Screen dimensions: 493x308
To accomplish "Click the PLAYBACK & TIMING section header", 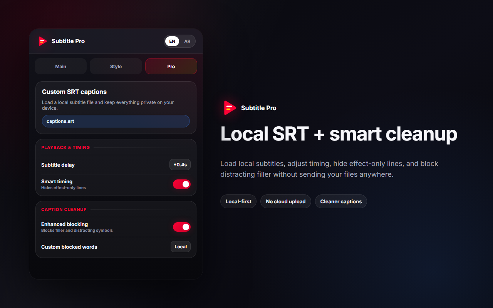I will (x=65, y=147).
